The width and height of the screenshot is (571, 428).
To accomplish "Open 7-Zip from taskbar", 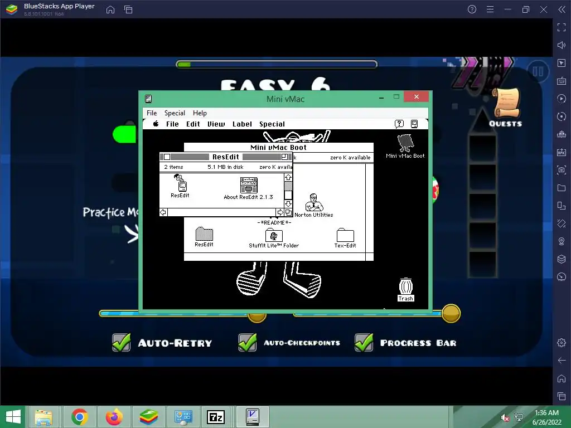I will click(x=216, y=417).
